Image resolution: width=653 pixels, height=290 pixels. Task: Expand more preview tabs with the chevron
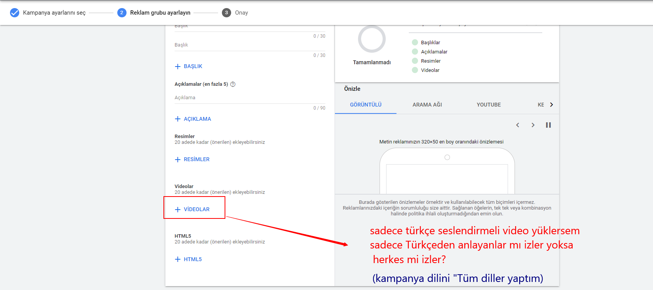tap(551, 105)
